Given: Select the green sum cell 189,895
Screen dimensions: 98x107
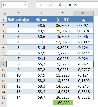Looking at the screenshot, I should coord(63,103).
